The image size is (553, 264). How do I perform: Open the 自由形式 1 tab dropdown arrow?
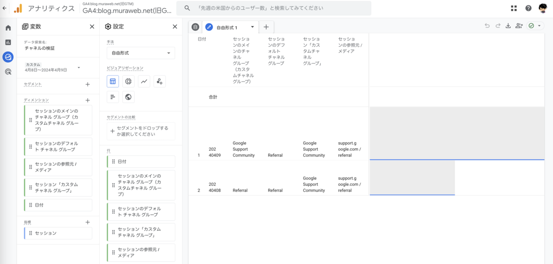pyautogui.click(x=252, y=27)
